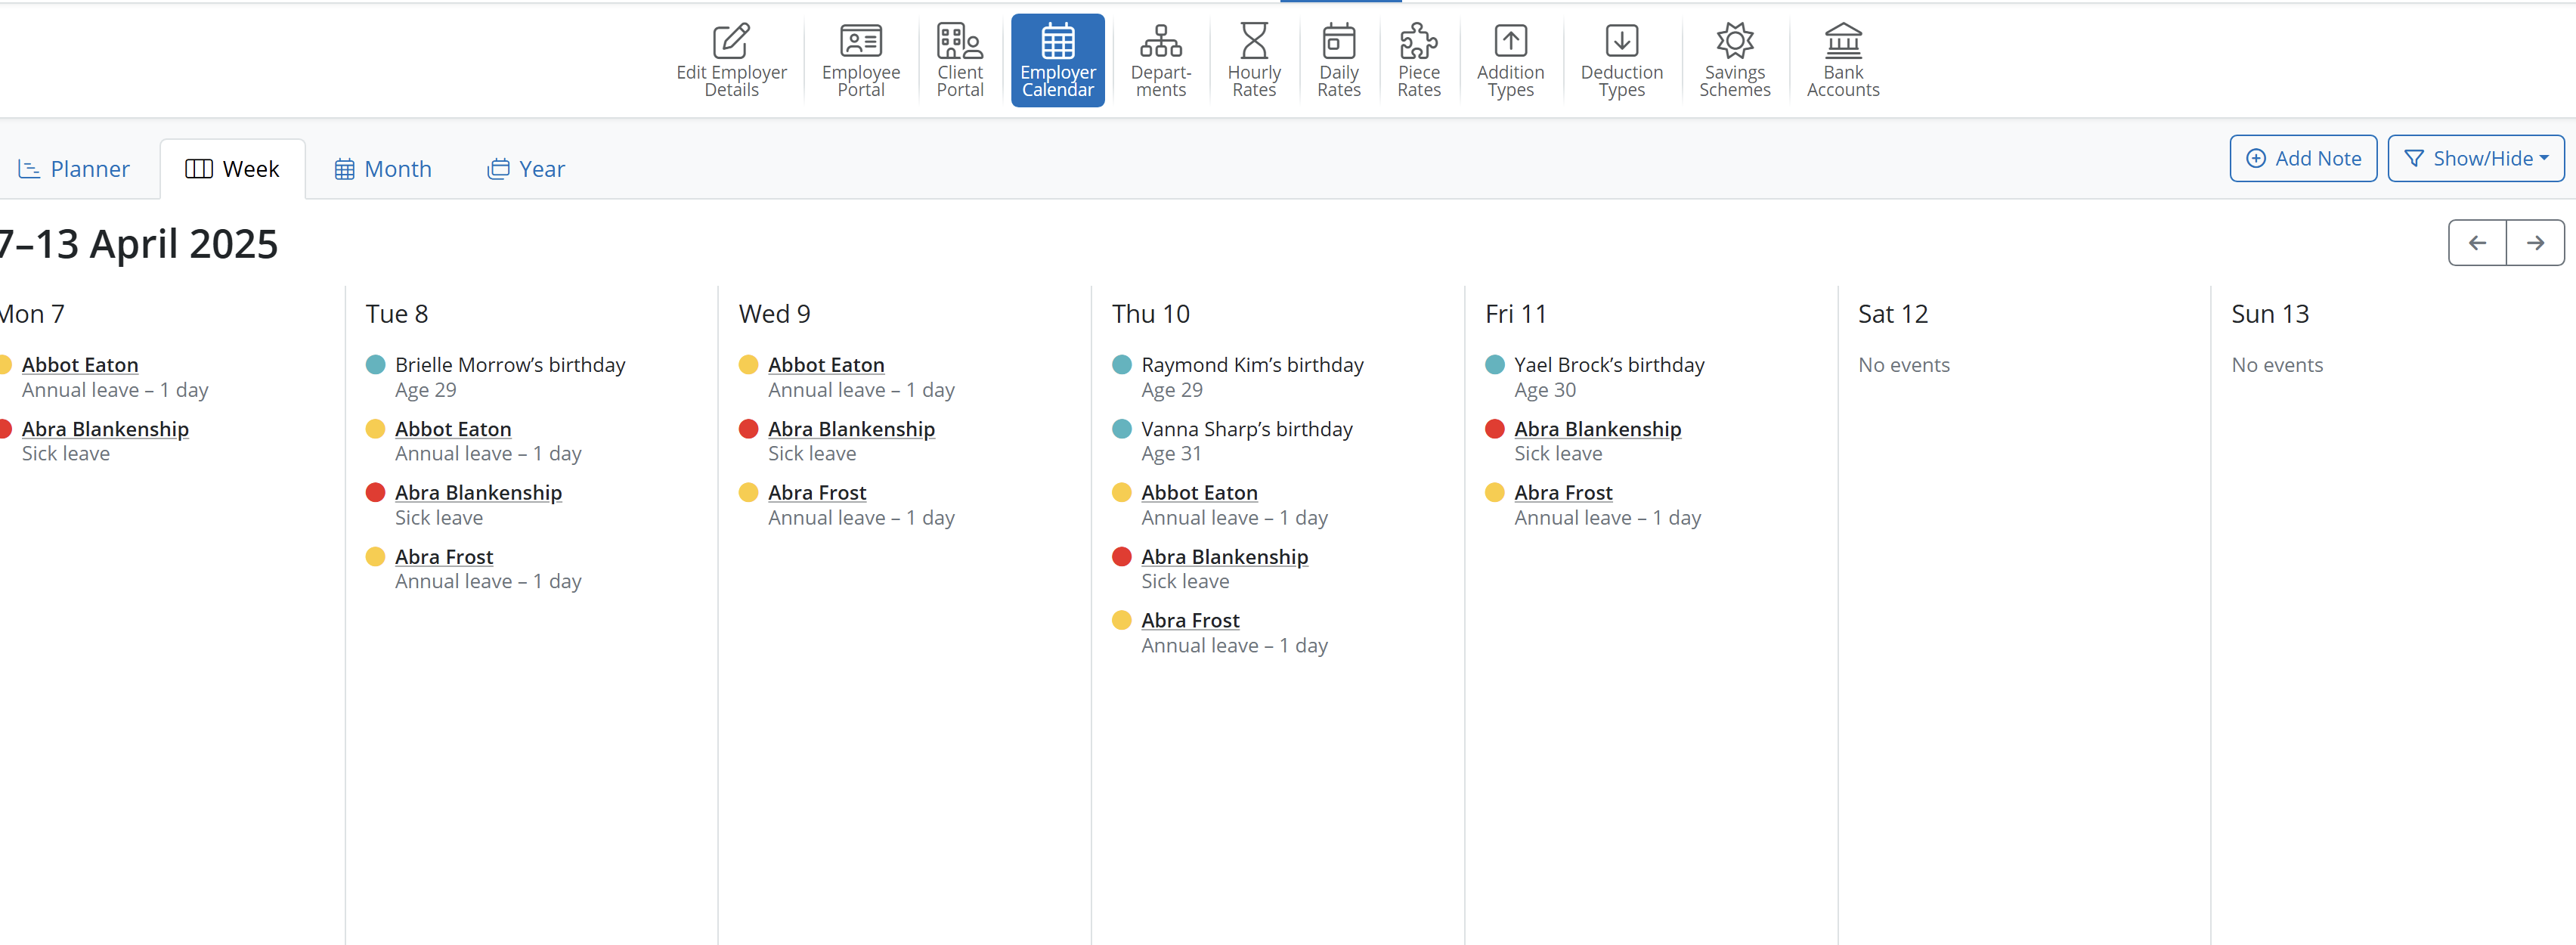
Task: Open Hourly Rates
Action: pyautogui.click(x=1253, y=60)
